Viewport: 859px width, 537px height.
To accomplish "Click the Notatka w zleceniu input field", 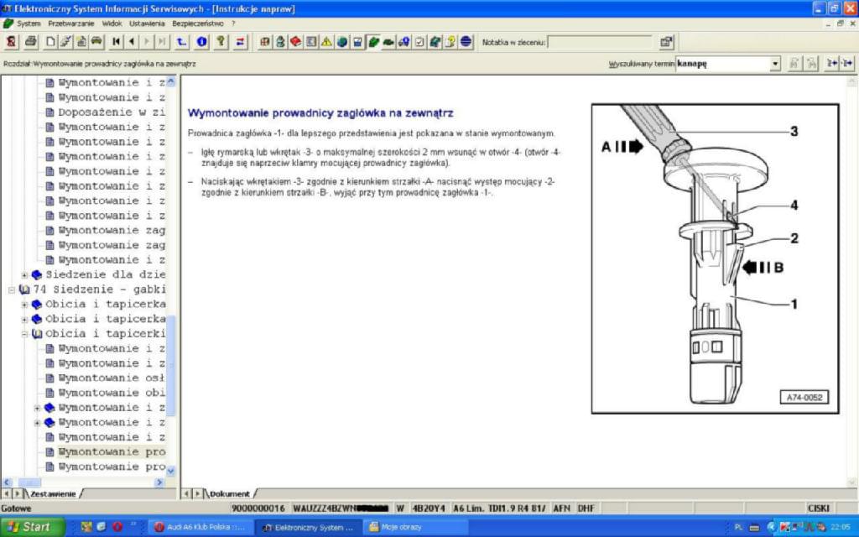I will click(x=599, y=42).
